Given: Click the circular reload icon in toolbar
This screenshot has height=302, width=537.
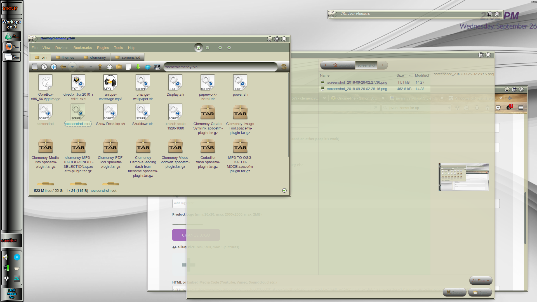Looking at the screenshot, I should point(44,67).
